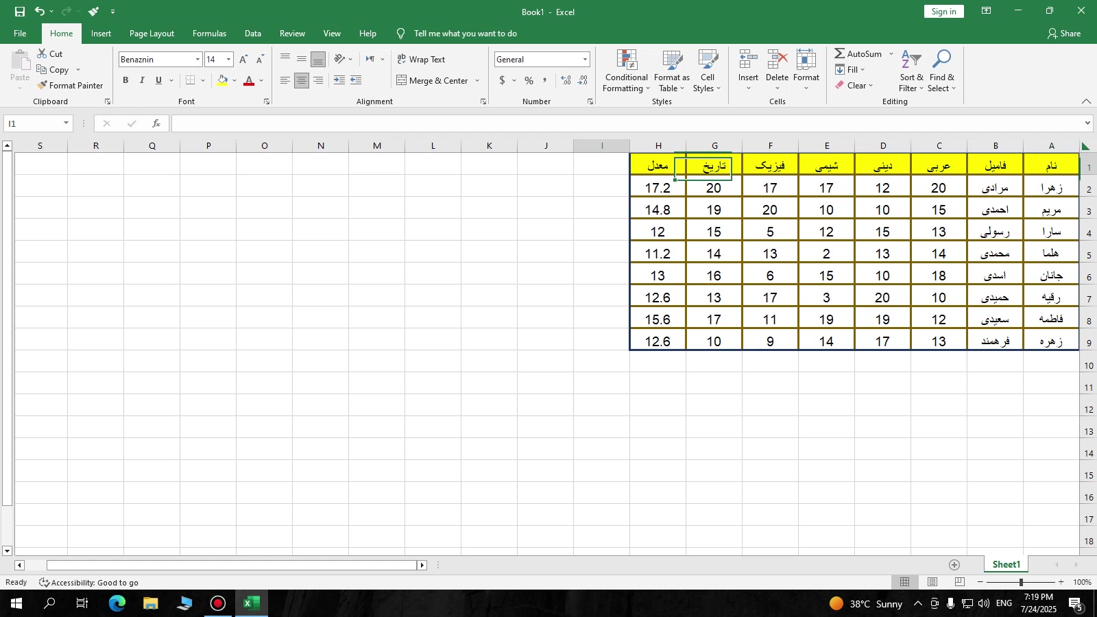The width and height of the screenshot is (1097, 617).
Task: Switch to the Formulas tab
Action: tap(209, 34)
